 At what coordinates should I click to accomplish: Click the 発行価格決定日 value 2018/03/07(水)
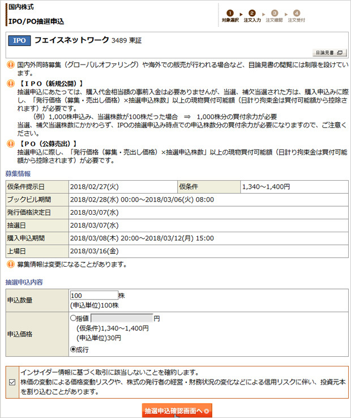95,212
